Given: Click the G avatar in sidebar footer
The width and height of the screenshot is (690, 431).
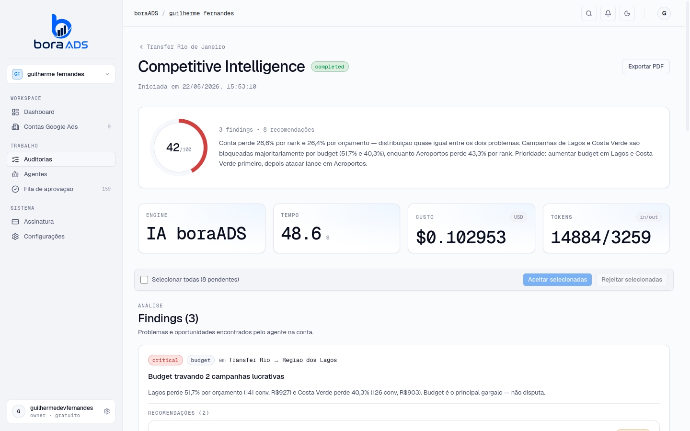Looking at the screenshot, I should point(19,411).
